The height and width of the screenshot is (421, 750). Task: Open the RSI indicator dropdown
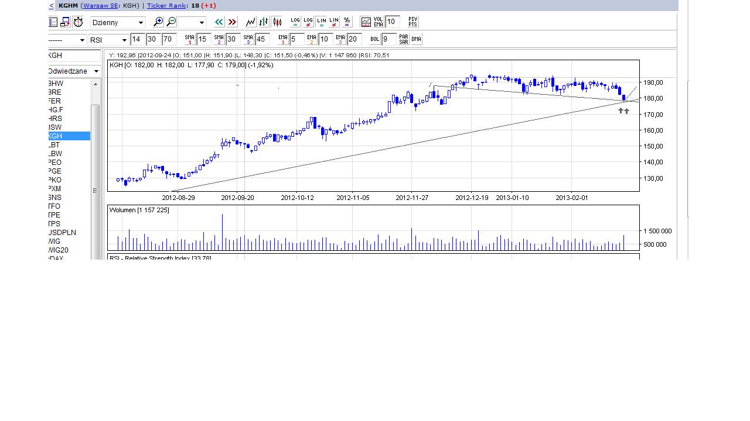(x=109, y=40)
